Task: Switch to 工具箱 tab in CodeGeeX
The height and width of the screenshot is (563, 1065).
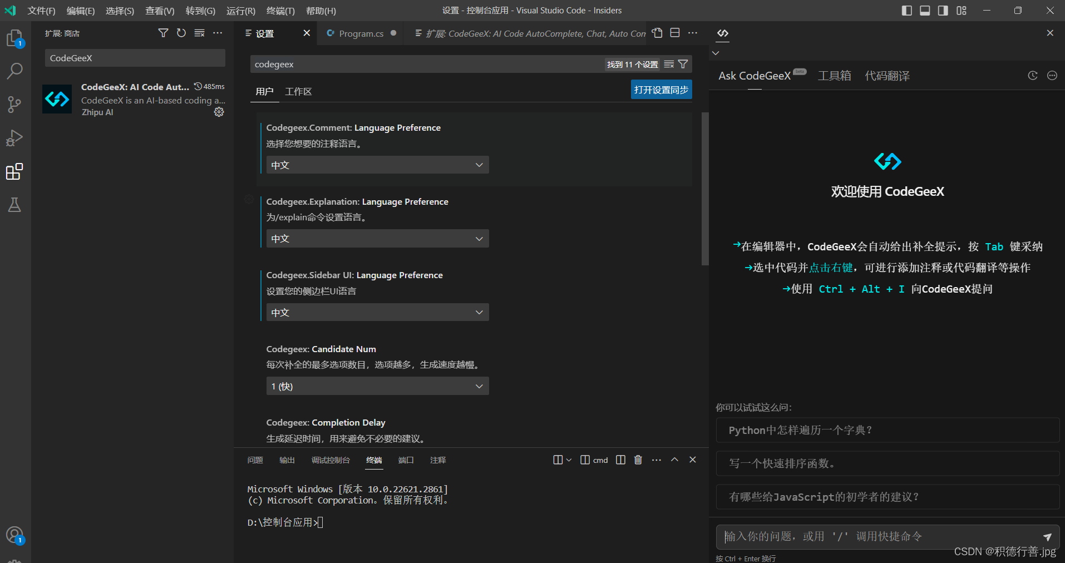Action: 834,76
